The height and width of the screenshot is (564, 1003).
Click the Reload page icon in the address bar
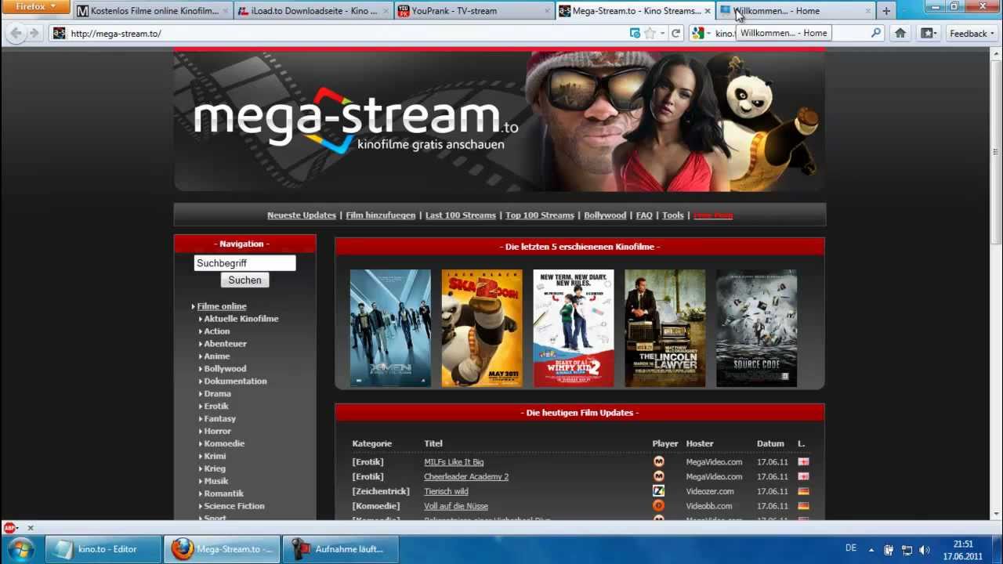[675, 33]
